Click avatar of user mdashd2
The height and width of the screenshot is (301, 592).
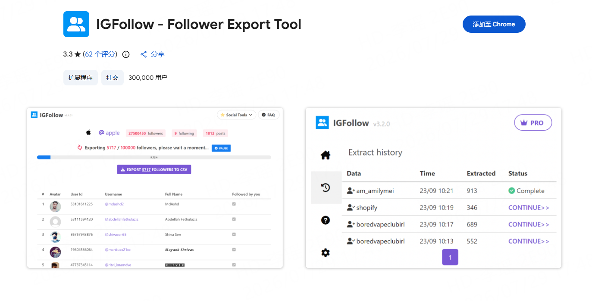[x=55, y=207]
